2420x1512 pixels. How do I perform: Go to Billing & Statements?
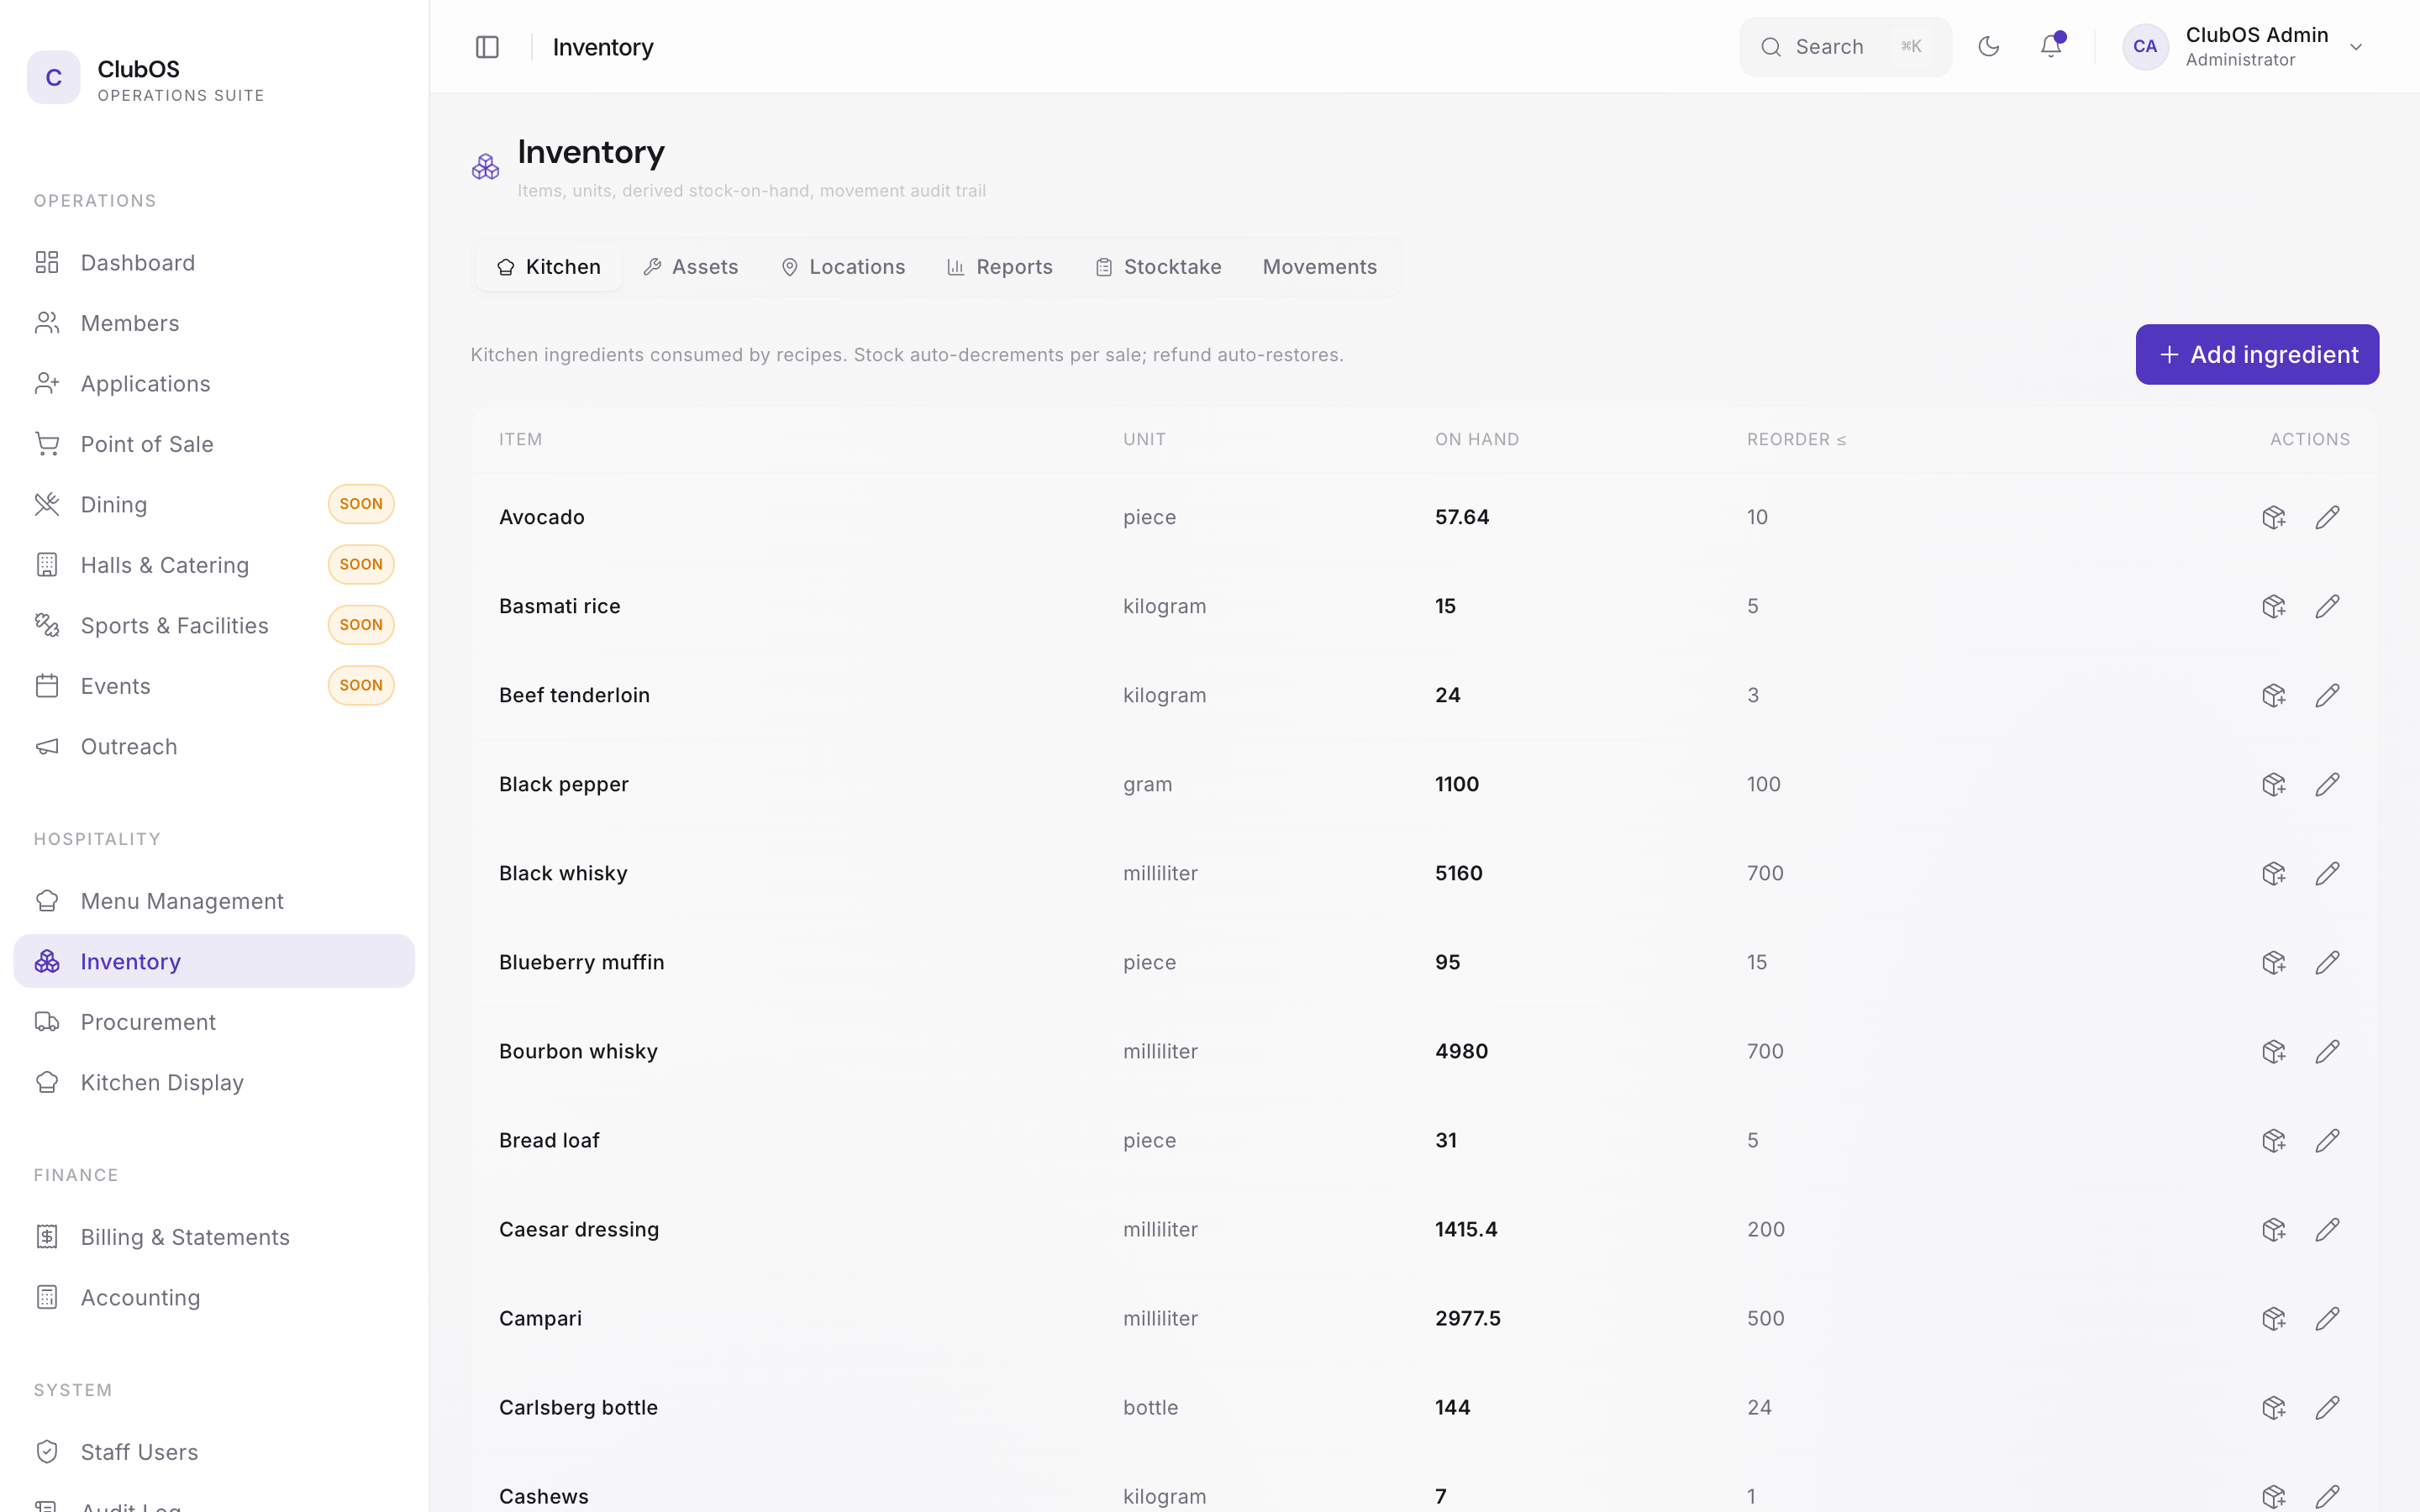pos(214,1237)
